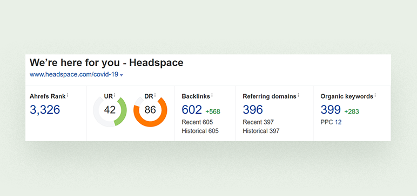Click the info icon next to Referring domains

(x=298, y=95)
